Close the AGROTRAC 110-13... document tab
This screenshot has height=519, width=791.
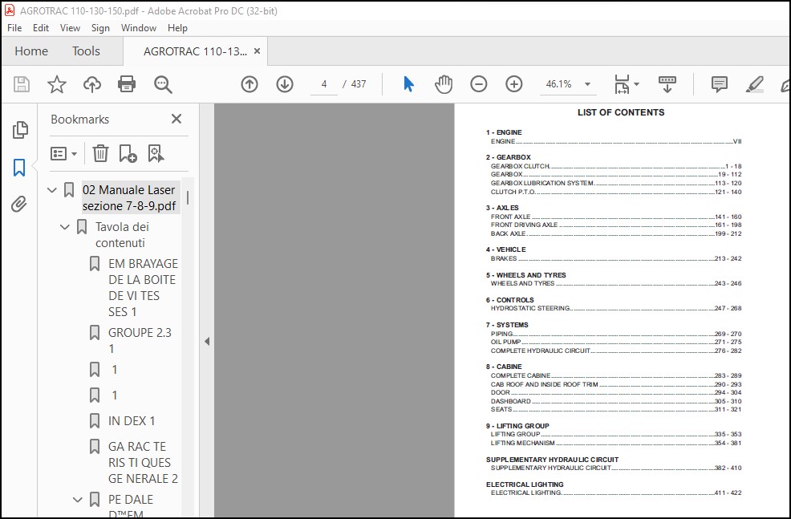pyautogui.click(x=257, y=51)
